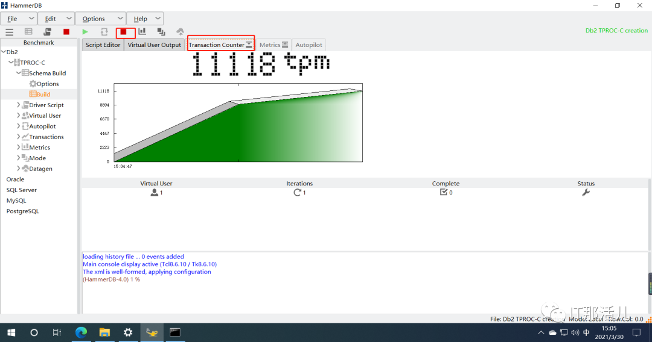Select the Metrics tab
This screenshot has width=652, height=342.
(x=273, y=45)
